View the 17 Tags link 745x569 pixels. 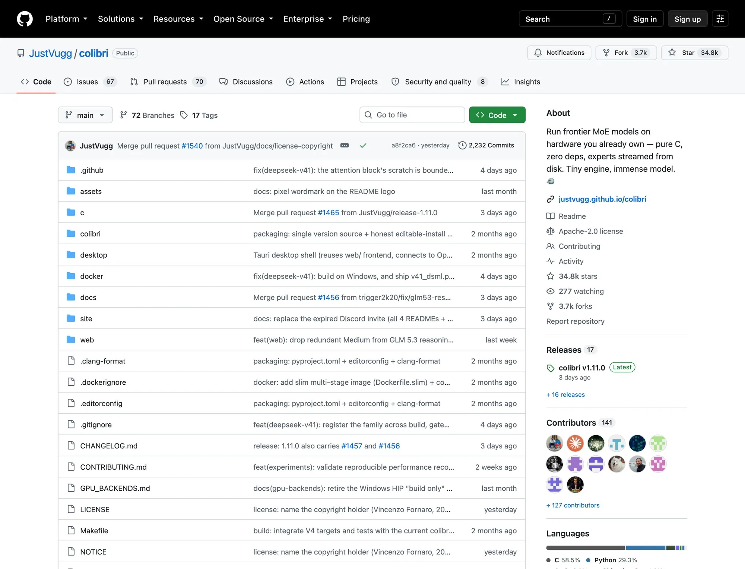click(x=199, y=115)
